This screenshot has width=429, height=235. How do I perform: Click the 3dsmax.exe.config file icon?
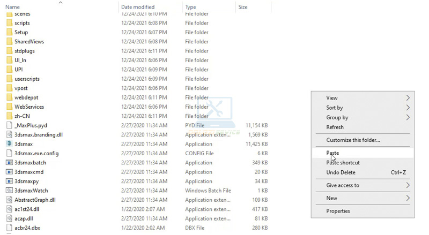pos(9,153)
